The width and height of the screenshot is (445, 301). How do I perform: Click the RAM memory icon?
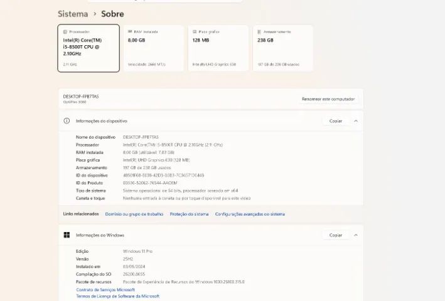tap(130, 31)
